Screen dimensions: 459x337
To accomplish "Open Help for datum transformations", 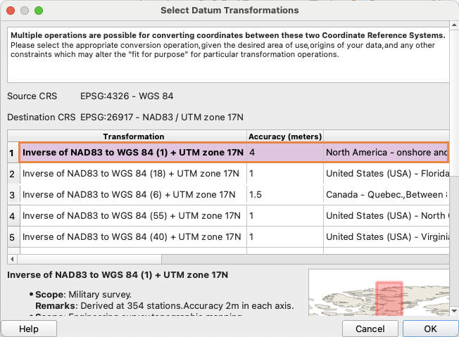I will point(28,329).
